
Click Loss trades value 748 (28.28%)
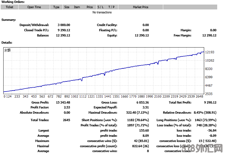click(206, 125)
